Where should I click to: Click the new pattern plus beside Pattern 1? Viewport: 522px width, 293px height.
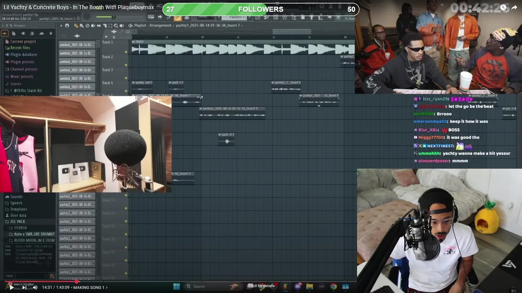(249, 17)
